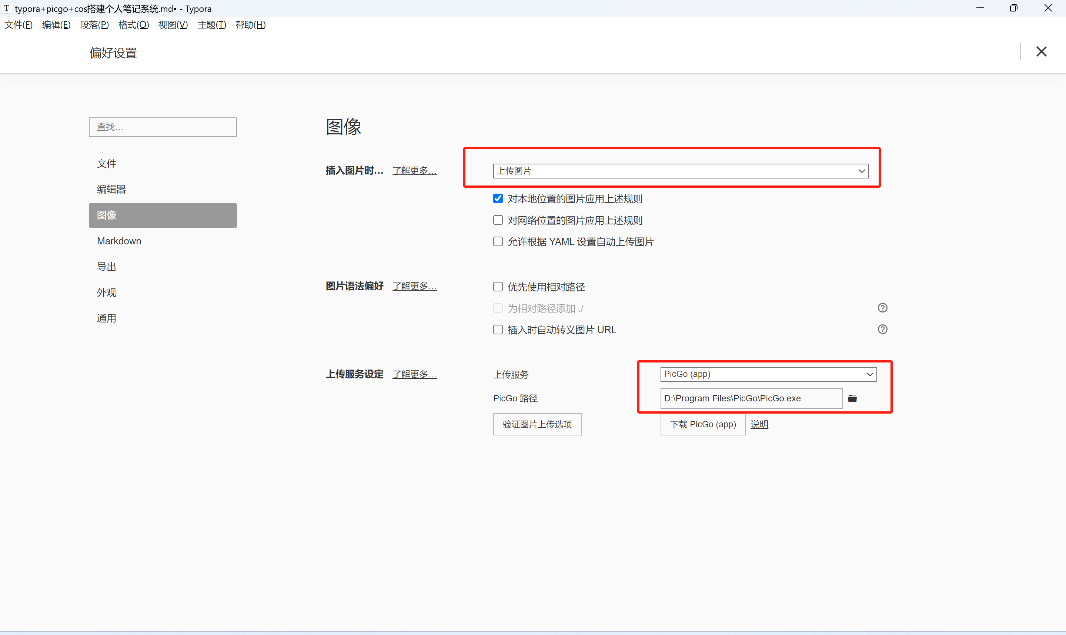Screen dimensions: 1066x635
Task: Click the 查找 search input field
Action: point(163,127)
